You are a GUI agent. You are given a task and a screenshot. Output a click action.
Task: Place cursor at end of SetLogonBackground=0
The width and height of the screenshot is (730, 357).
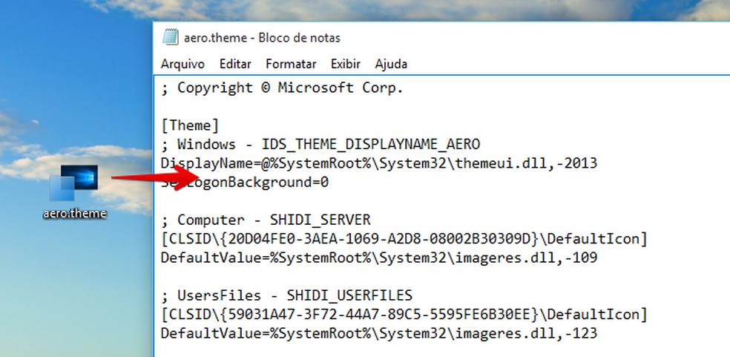[329, 182]
